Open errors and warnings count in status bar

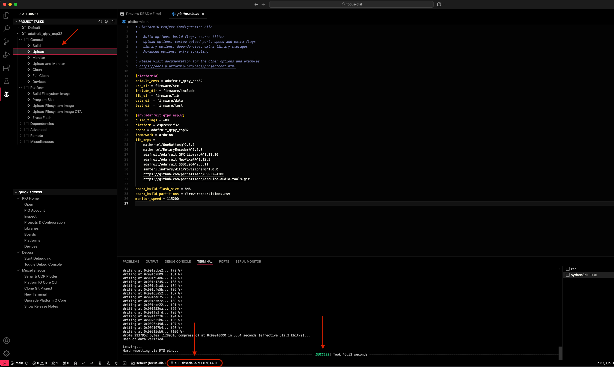(x=40, y=363)
